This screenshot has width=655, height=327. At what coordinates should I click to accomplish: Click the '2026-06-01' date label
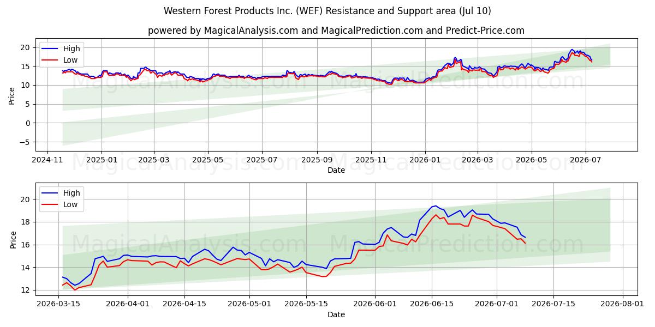375,305
